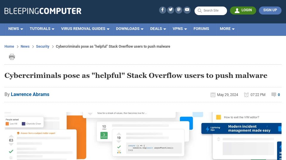The image size is (286, 160).
Task: Open the 0 comments count link
Action: click(x=279, y=95)
